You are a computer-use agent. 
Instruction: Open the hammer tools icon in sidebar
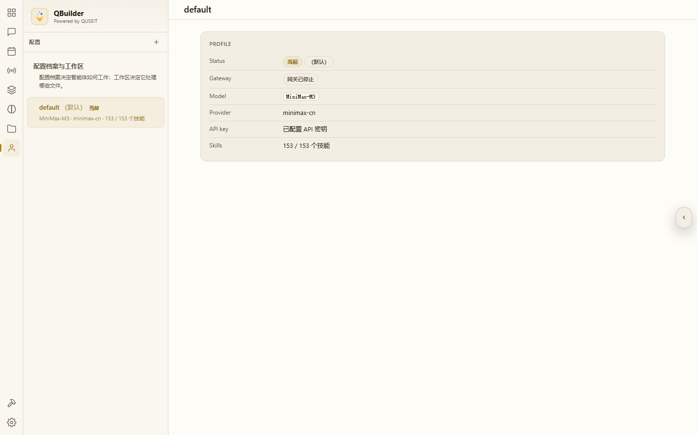click(12, 403)
